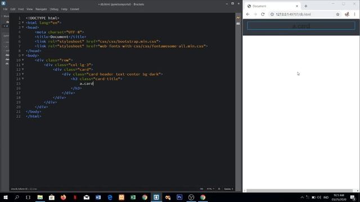The image size is (360, 202).
Task: Collapse the row div fold arrow on line 10
Action: click(x=22, y=60)
